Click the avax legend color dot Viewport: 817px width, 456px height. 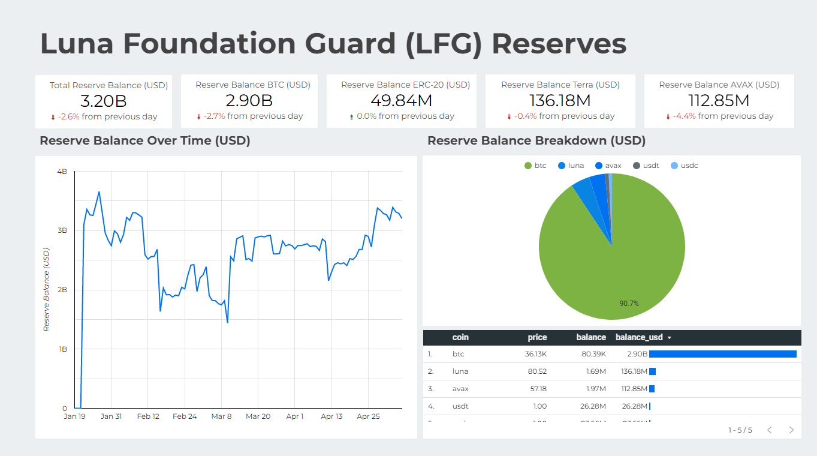(x=599, y=166)
